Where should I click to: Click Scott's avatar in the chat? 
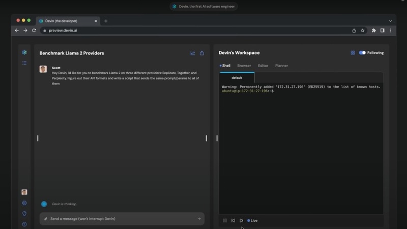43,69
